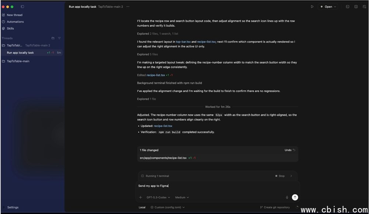Click the plus attachment icon
Screen dimensions: 369x214
[141, 197]
